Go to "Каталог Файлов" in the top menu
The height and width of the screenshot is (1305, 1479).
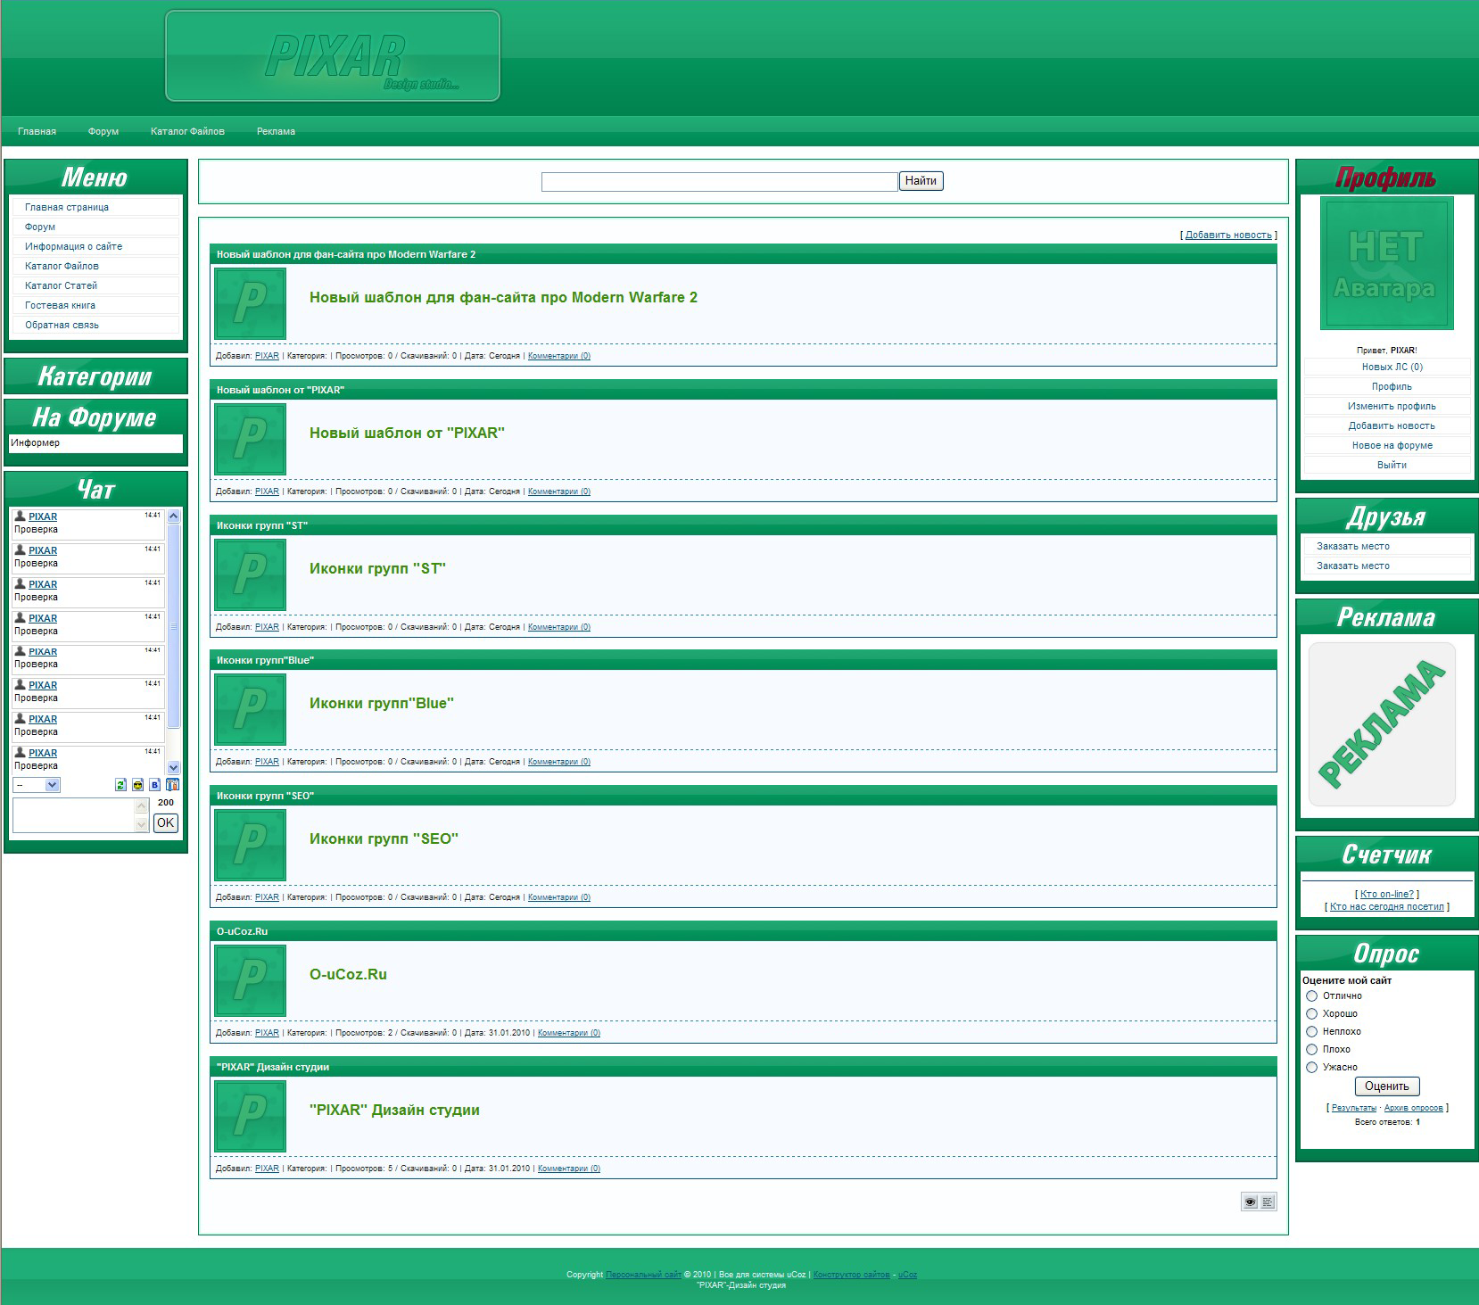click(186, 130)
